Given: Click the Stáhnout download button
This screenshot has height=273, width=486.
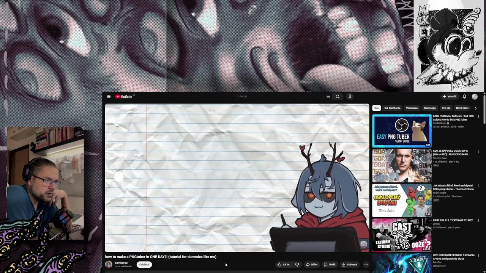Looking at the screenshot, I should coord(350,265).
